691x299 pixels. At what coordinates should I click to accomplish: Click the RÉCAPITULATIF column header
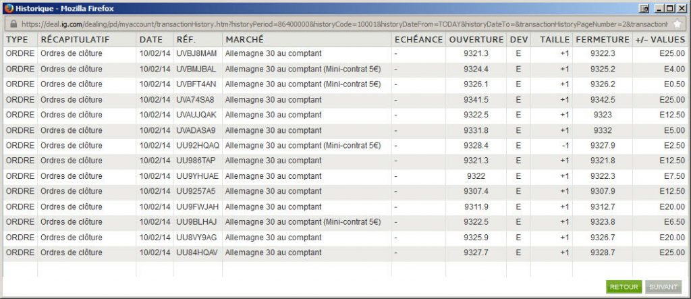[x=75, y=40]
